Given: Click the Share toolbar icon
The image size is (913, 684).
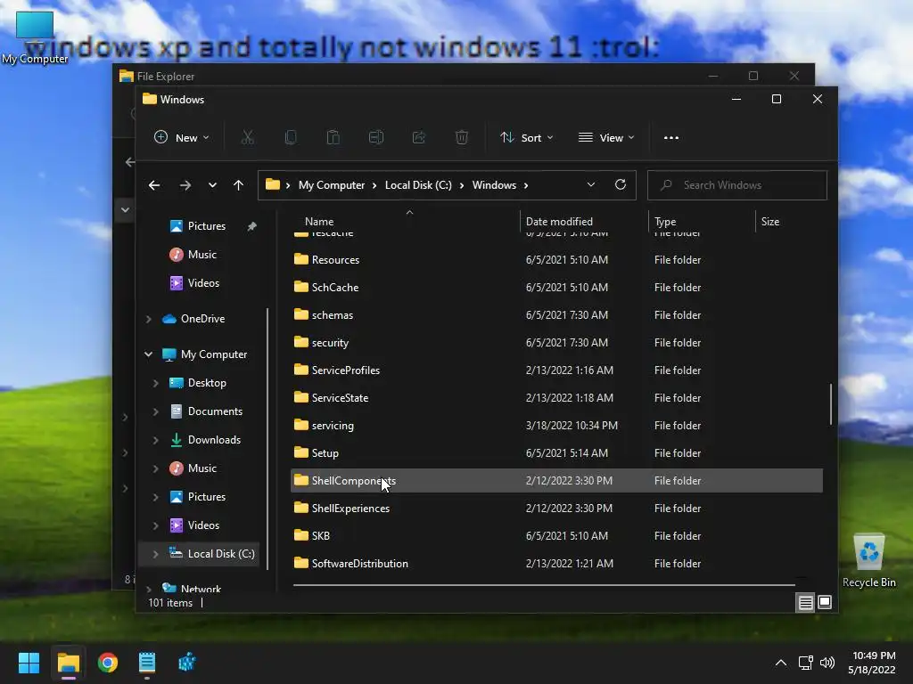Looking at the screenshot, I should pyautogui.click(x=419, y=138).
